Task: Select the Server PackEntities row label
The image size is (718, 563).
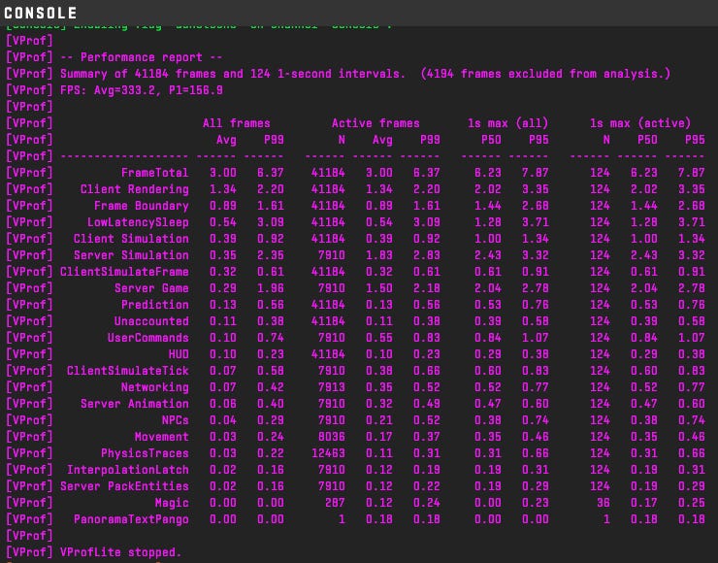Action: point(124,486)
